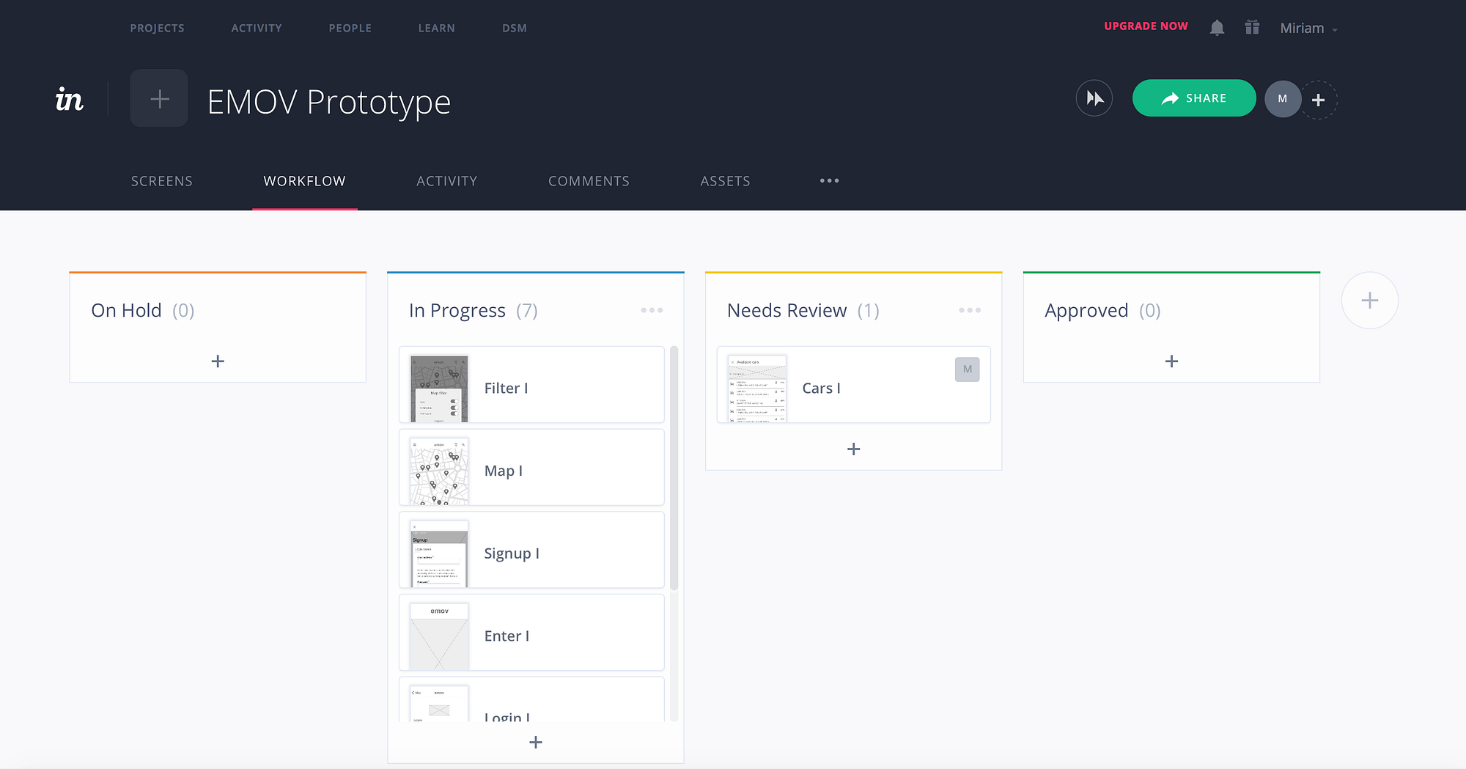Viewport: 1466px width, 769px height.
Task: Add a new workflow column with the plus circle
Action: (1369, 300)
